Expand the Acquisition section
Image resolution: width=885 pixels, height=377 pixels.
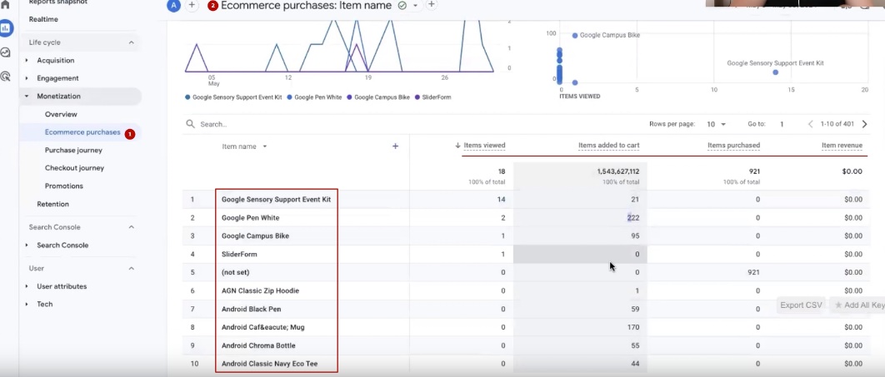coord(27,60)
